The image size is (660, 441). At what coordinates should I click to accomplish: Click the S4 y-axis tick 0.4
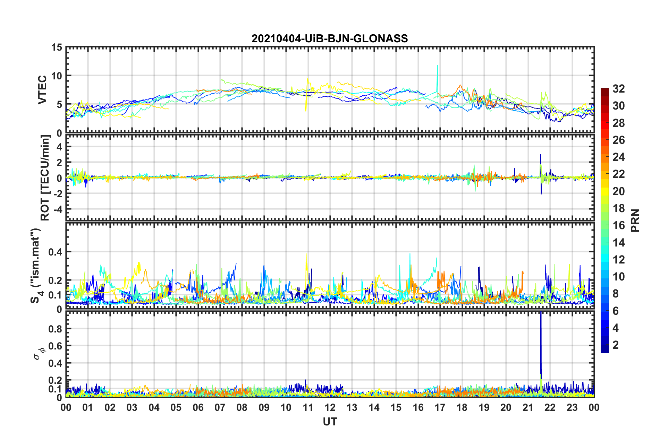point(56,252)
